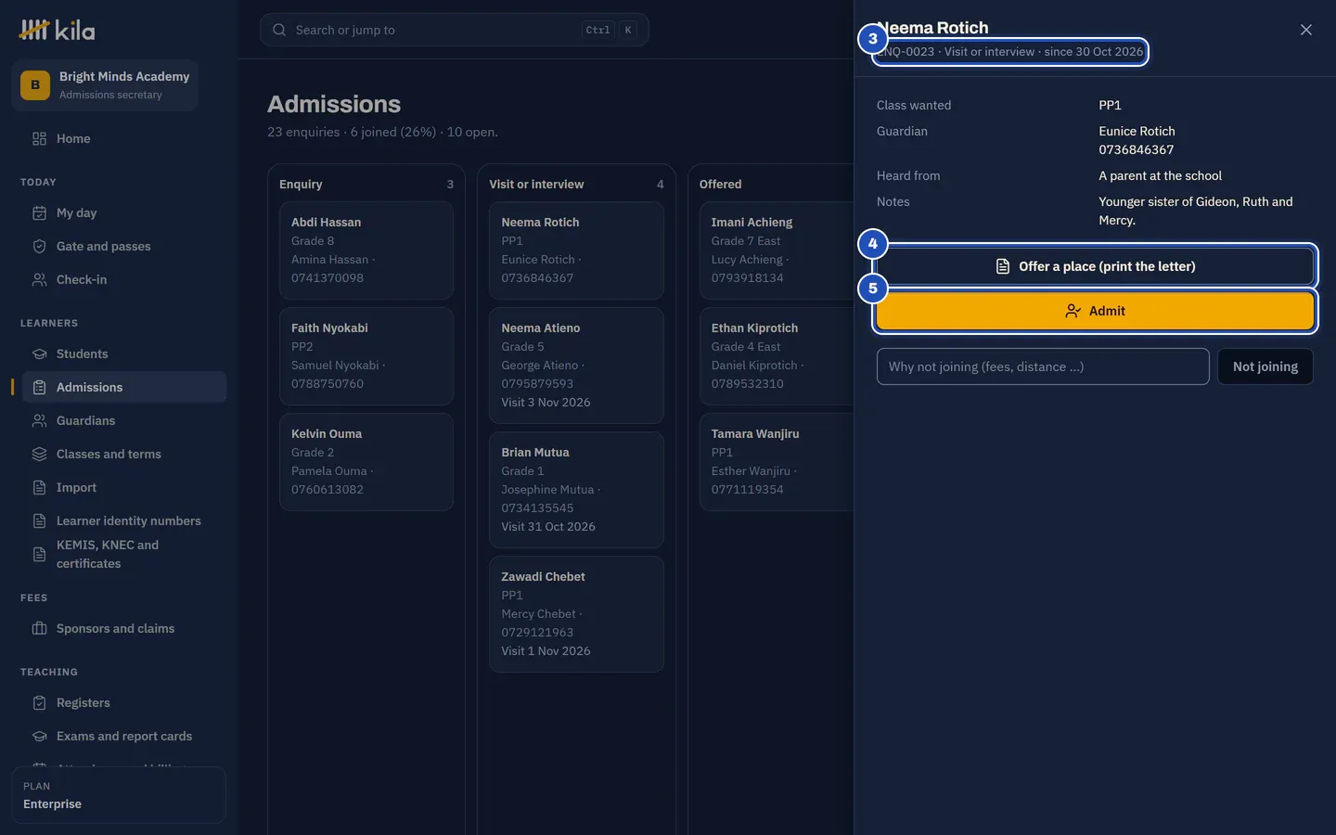1336x835 pixels.
Task: Click the Guardians icon in sidebar
Action: pos(39,420)
